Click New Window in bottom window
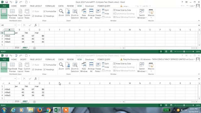This screenshot has width=201, height=113. 84,67
